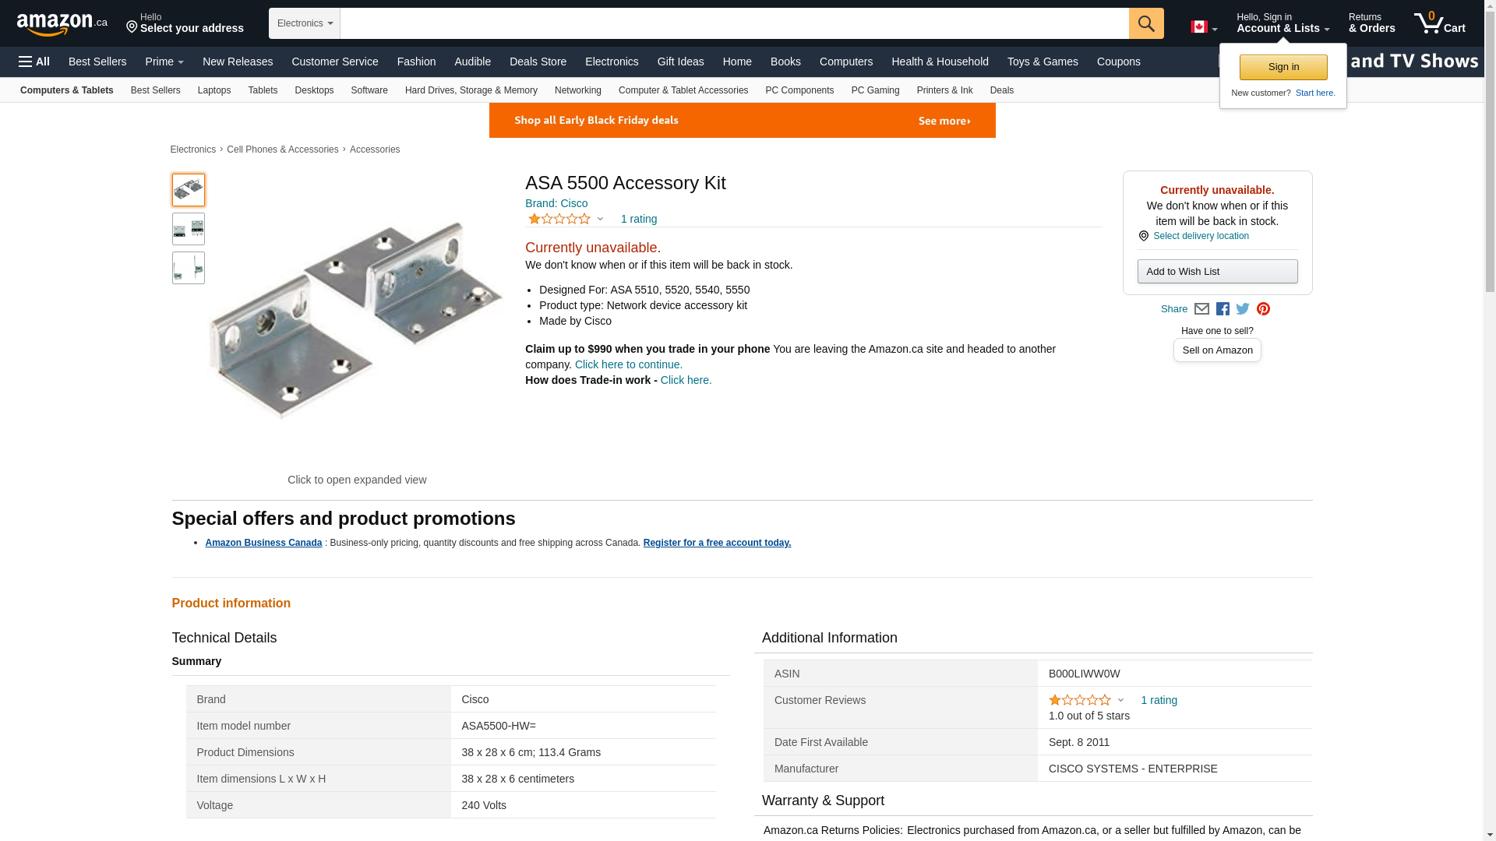Open the Electronics search category dropdown
The image size is (1496, 841).
coord(305,23)
